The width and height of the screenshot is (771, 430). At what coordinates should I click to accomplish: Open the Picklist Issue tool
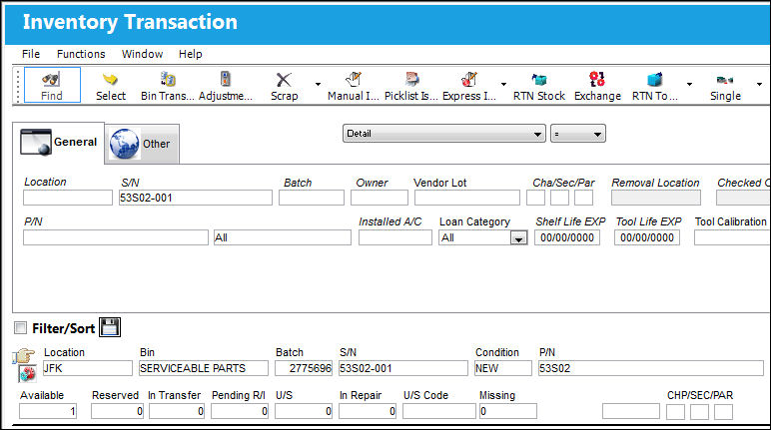point(411,86)
